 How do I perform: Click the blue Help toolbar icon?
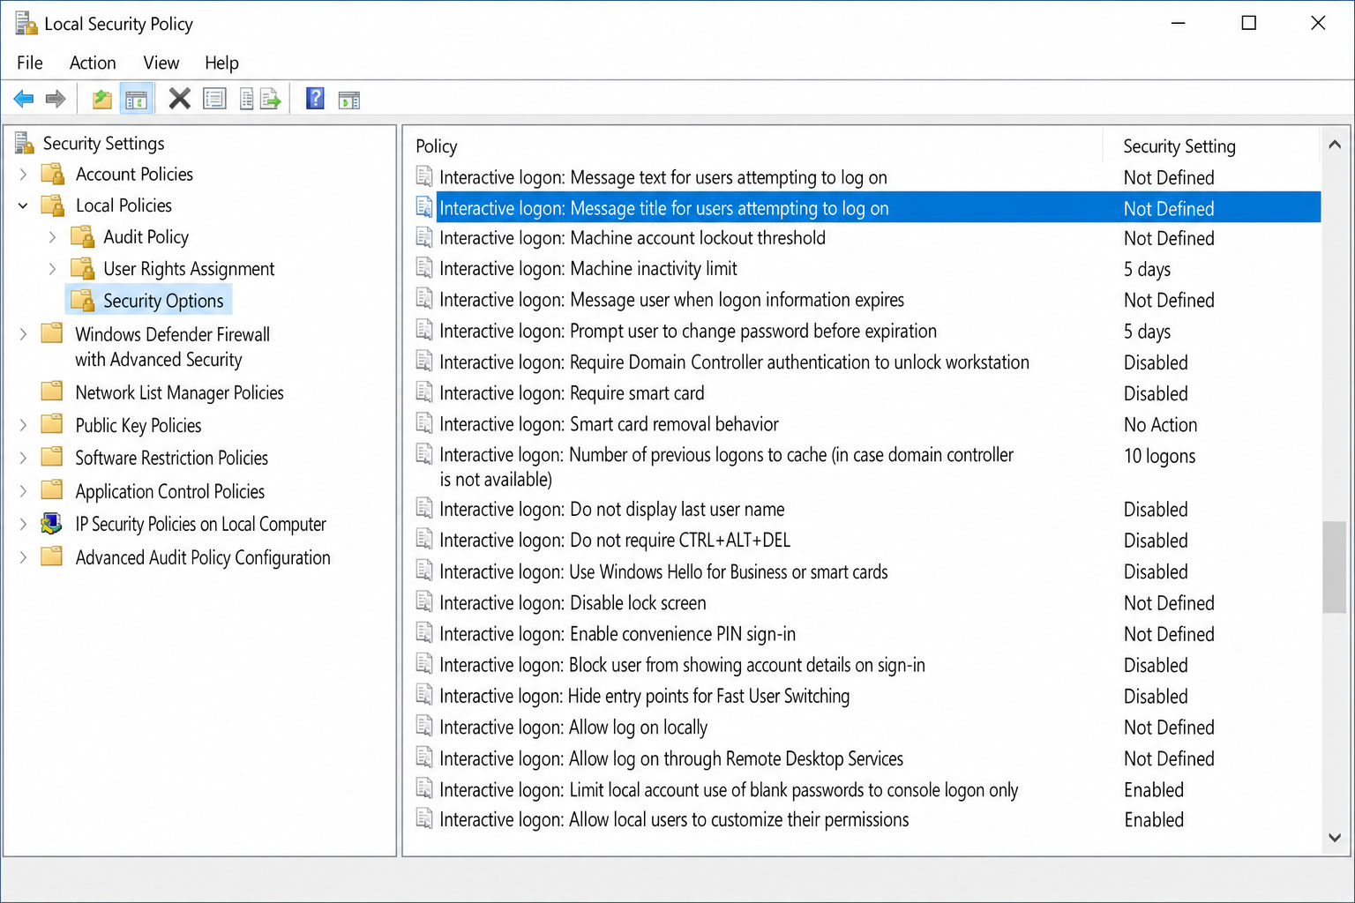point(315,99)
